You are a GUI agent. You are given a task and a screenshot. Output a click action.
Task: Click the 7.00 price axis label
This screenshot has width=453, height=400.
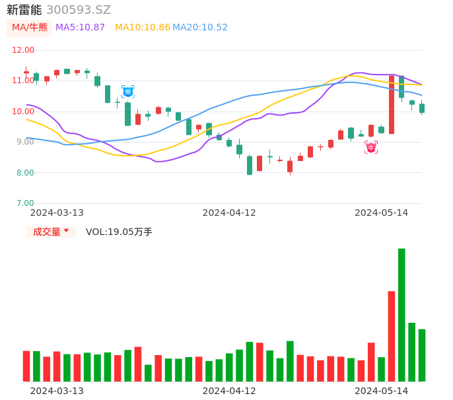24,203
